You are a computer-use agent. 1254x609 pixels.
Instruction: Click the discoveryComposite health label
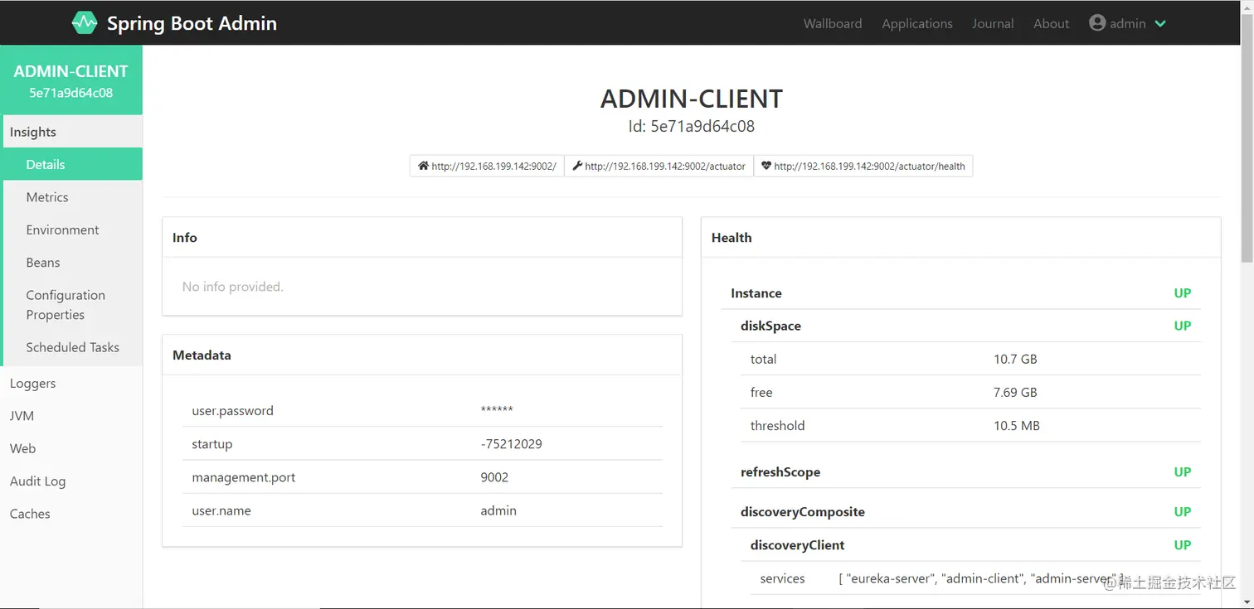[x=803, y=512]
